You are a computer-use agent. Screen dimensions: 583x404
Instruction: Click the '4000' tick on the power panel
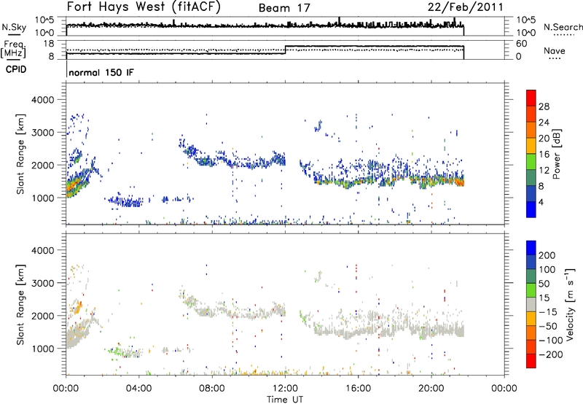point(42,100)
